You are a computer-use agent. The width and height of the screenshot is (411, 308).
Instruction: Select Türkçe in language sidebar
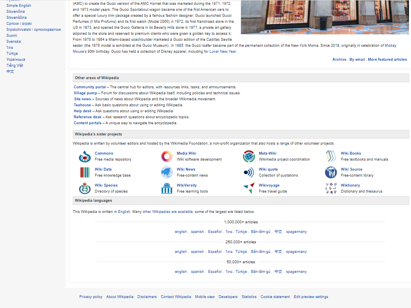pos(12,54)
